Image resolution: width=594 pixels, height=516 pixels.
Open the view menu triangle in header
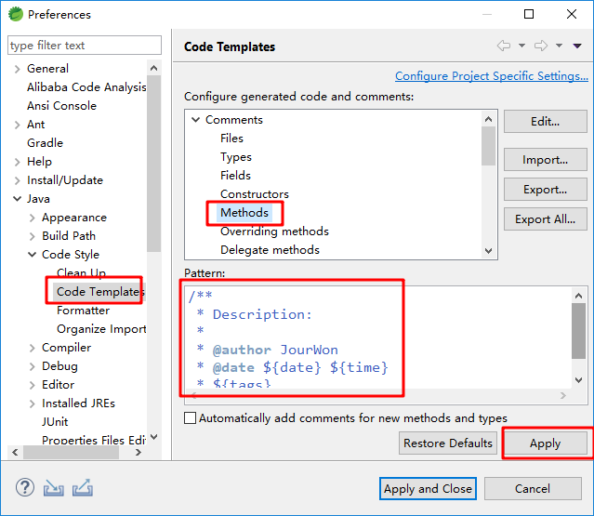click(577, 46)
